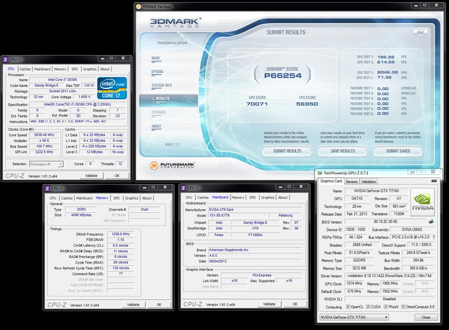Click the NVIDIA logo in GPU-Z
This screenshot has width=449, height=330.
[422, 202]
